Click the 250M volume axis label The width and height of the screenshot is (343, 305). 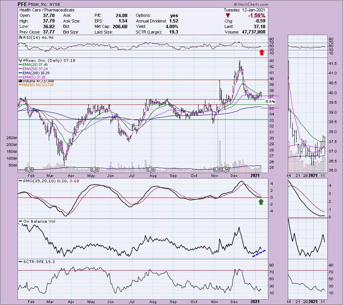[11, 138]
